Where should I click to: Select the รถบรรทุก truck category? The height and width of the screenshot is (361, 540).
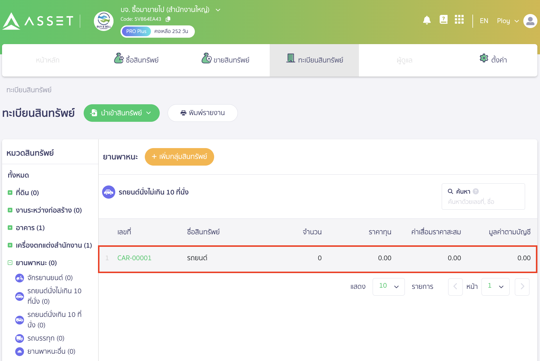(46, 338)
